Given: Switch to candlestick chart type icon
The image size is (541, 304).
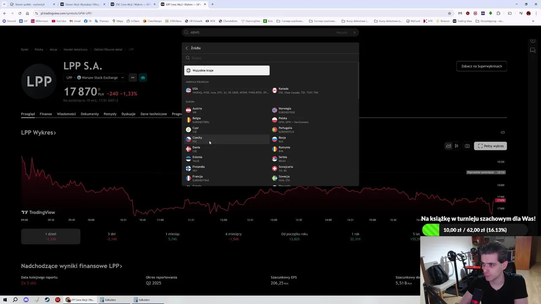Looking at the screenshot, I should (456, 146).
